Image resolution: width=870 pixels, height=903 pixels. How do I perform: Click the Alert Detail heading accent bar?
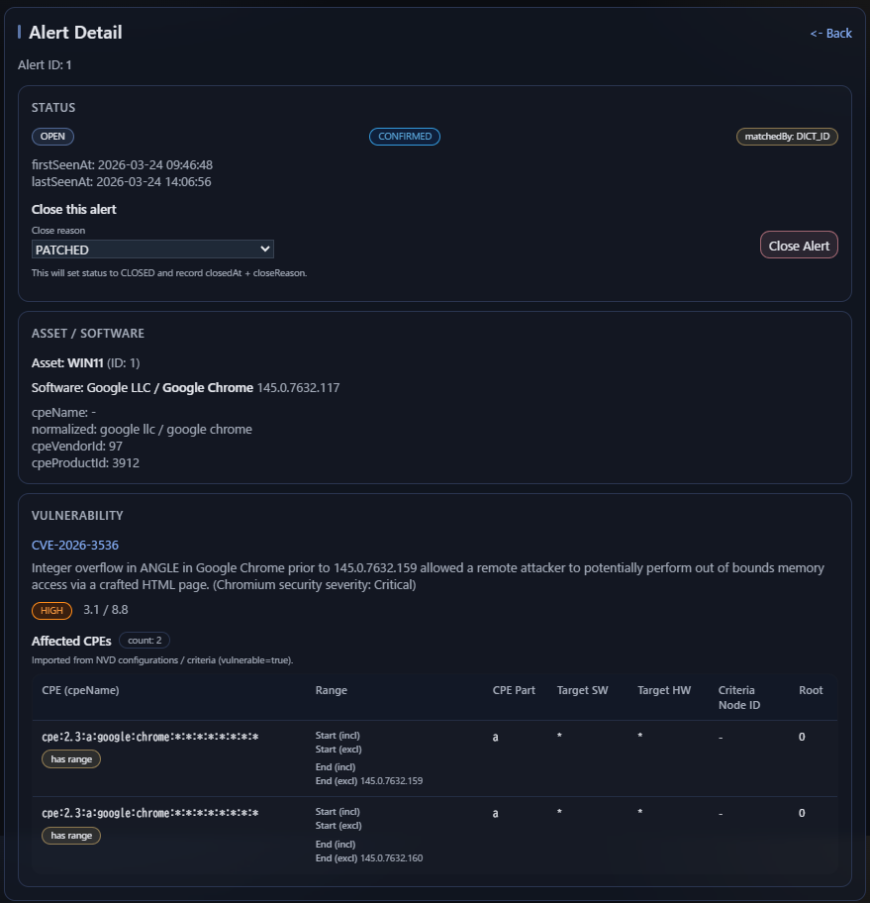click(x=19, y=32)
